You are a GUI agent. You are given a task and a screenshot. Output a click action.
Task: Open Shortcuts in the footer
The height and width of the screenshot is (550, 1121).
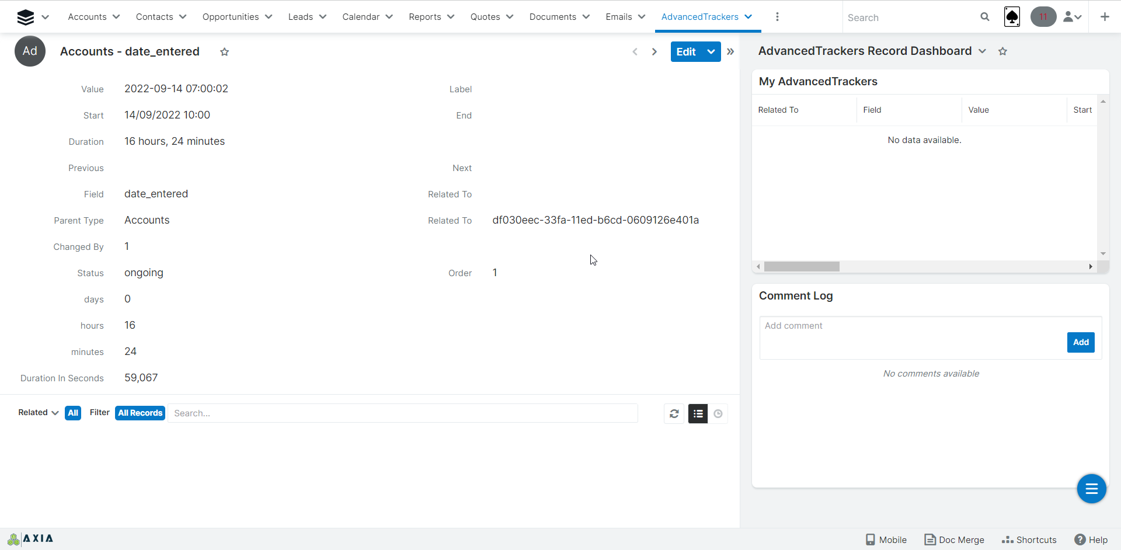(x=1029, y=539)
